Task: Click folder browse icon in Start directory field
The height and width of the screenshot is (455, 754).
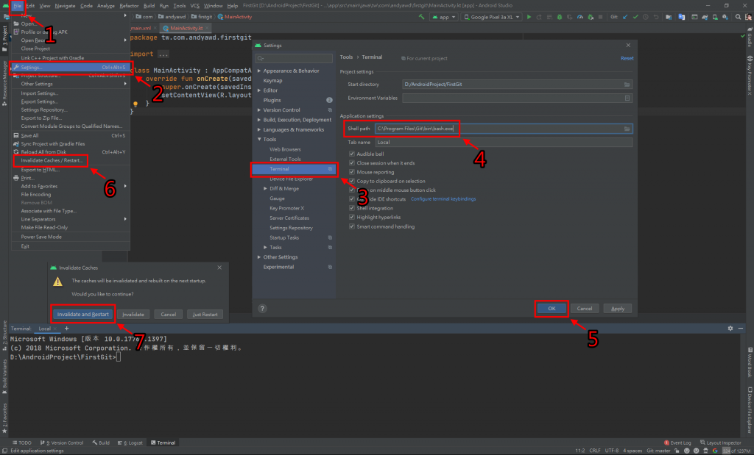Action: point(627,85)
